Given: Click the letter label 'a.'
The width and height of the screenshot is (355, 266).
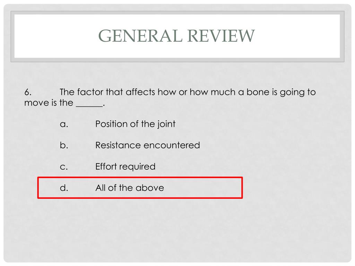Looking at the screenshot, I should tap(64, 124).
